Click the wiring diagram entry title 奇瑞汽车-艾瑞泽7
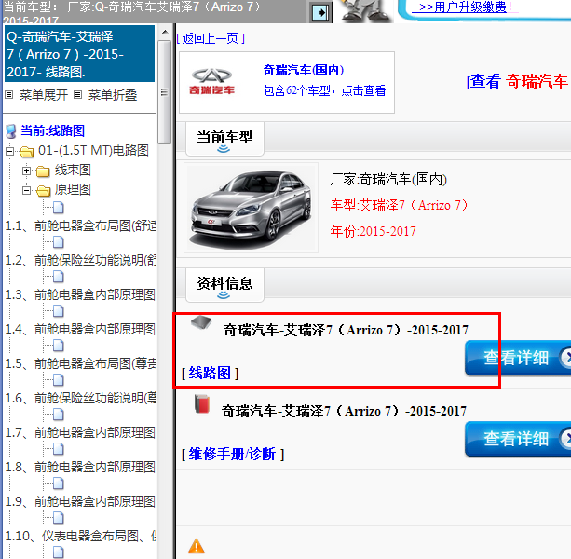The width and height of the screenshot is (571, 559). point(346,330)
